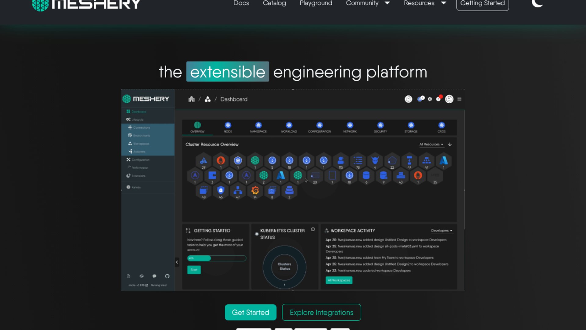The height and width of the screenshot is (330, 586).
Task: Go to the Catalog page
Action: 274,3
